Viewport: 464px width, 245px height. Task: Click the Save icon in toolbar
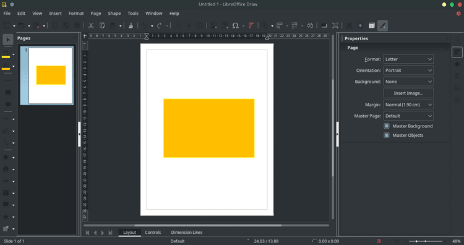coord(37,25)
